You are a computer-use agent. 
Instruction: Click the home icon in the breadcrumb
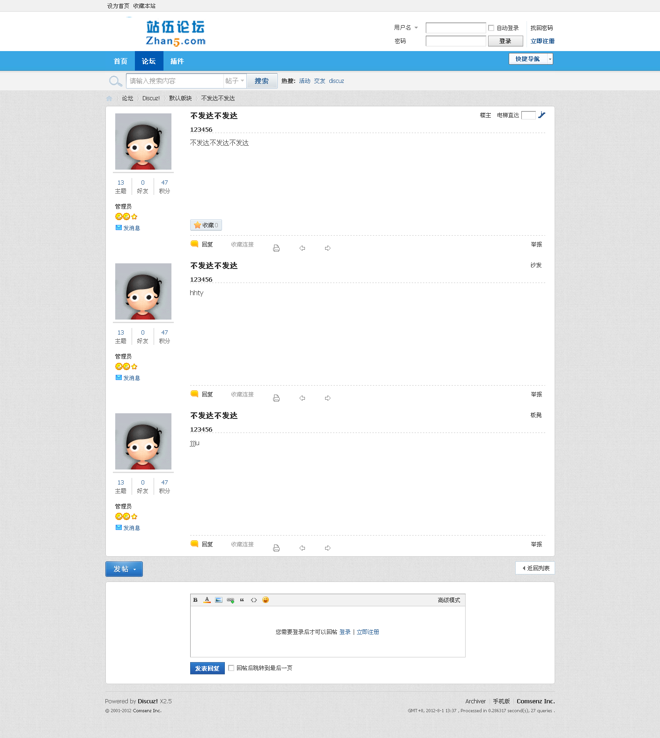pyautogui.click(x=109, y=98)
